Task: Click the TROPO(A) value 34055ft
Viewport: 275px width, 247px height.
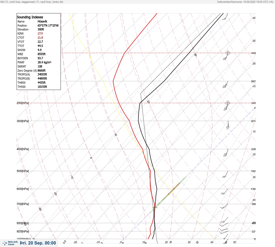Action: pyautogui.click(x=42, y=74)
